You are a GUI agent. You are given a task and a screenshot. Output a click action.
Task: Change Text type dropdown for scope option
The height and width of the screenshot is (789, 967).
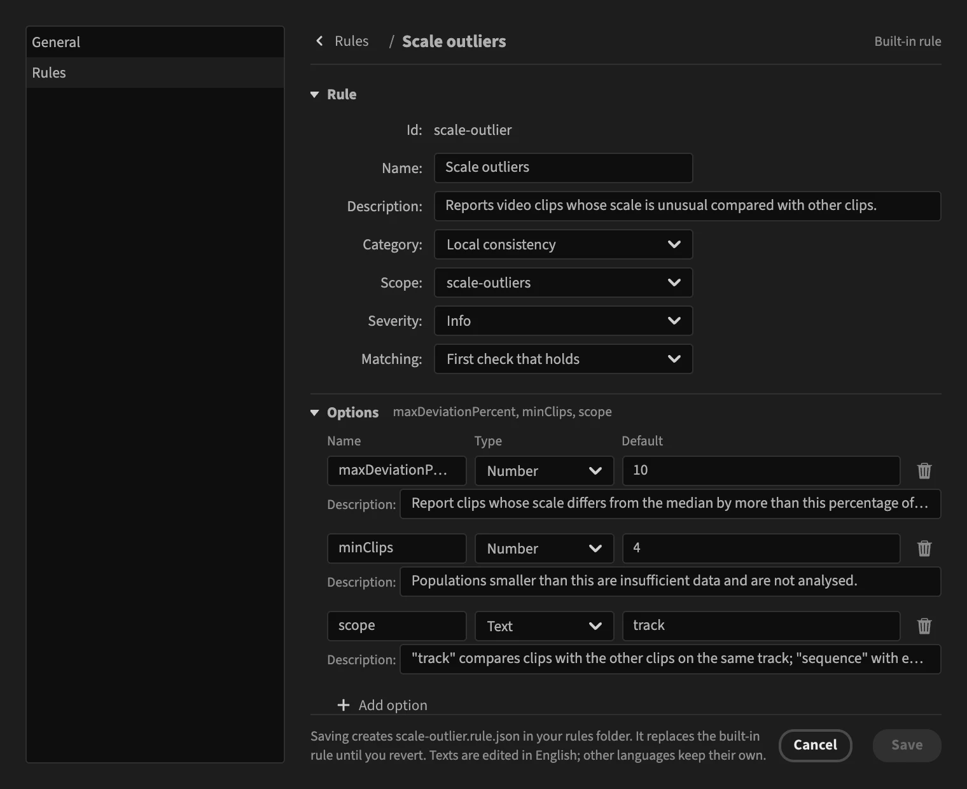tap(544, 626)
